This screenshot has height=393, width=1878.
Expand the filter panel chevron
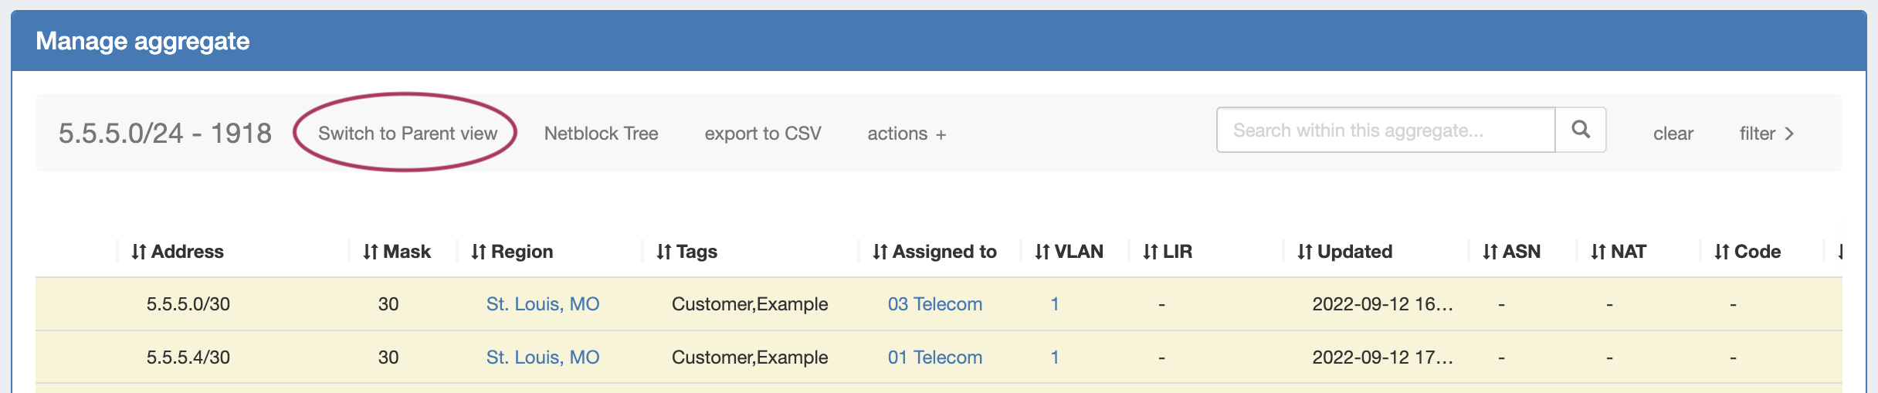pos(1767,134)
